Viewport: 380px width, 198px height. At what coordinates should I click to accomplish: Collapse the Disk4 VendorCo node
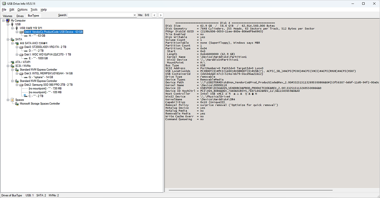coord(17,32)
